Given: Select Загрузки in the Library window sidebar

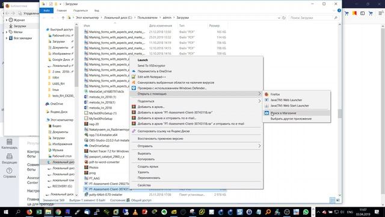Looking at the screenshot, I should (20, 26).
